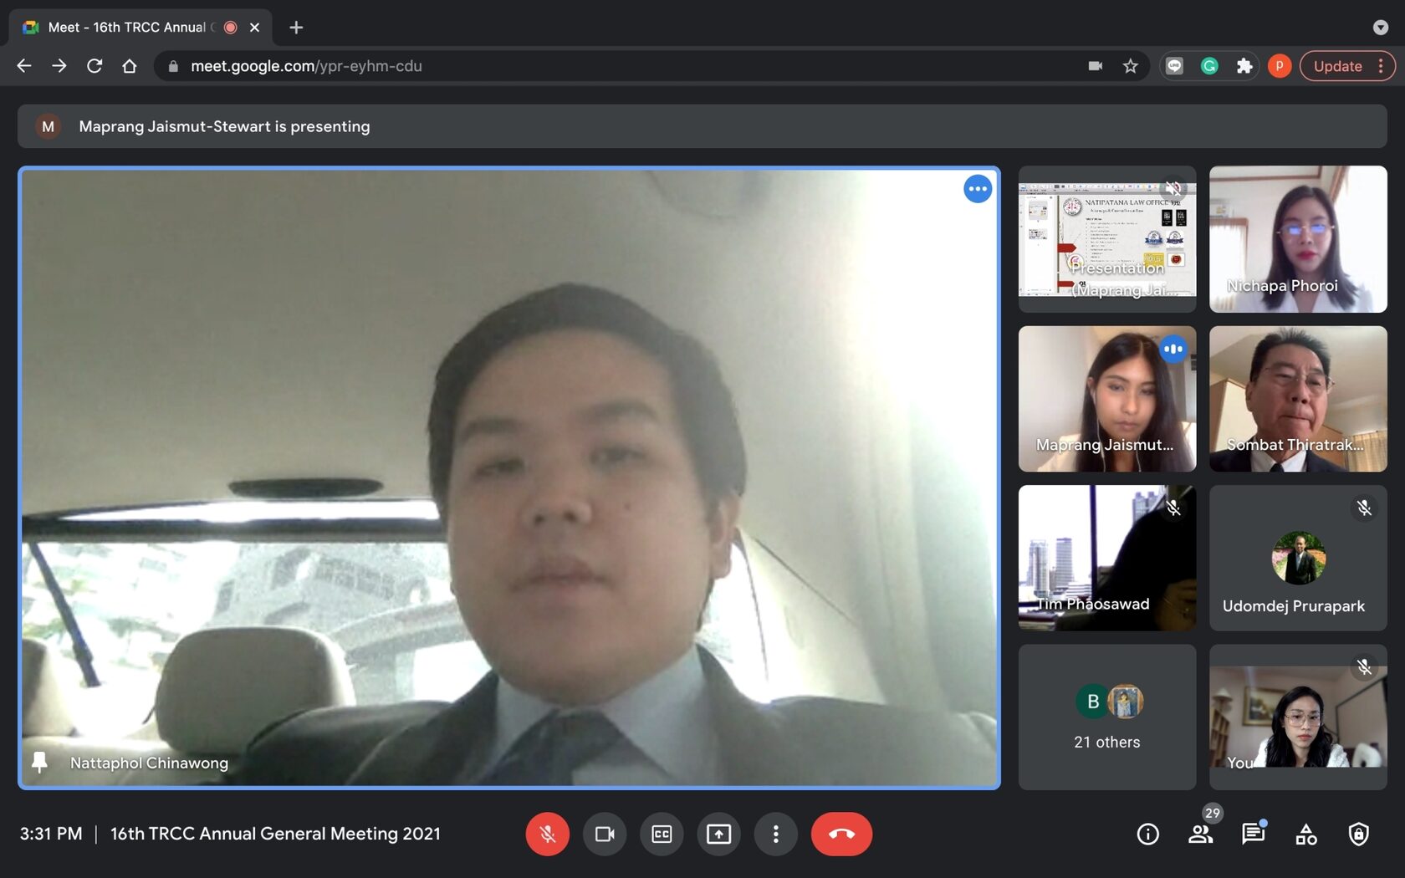1405x878 pixels.
Task: Open the tab search dropdown
Action: pos(1380,28)
